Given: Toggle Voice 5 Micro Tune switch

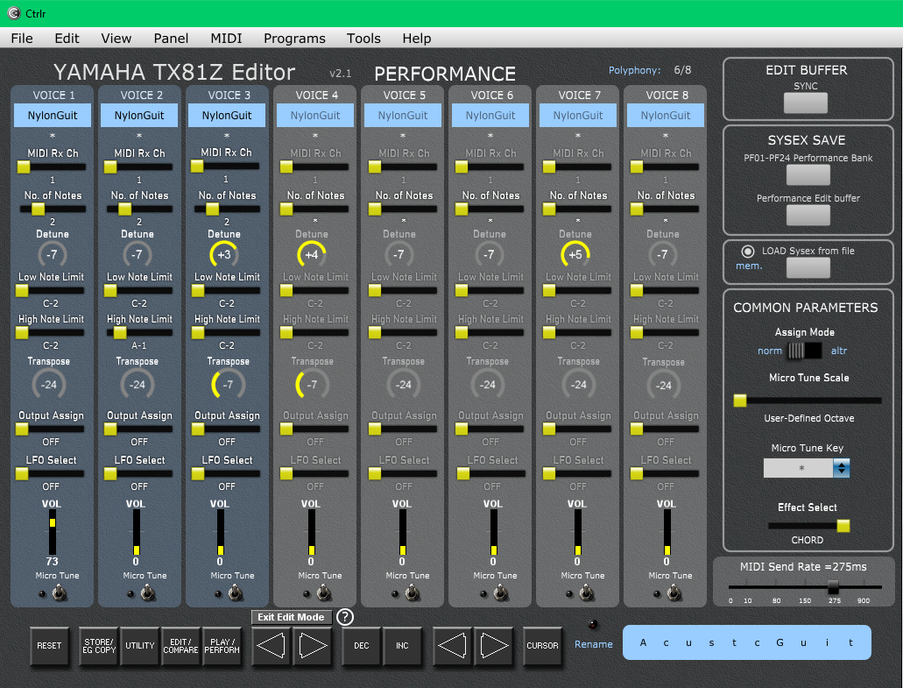Looking at the screenshot, I should click(412, 592).
